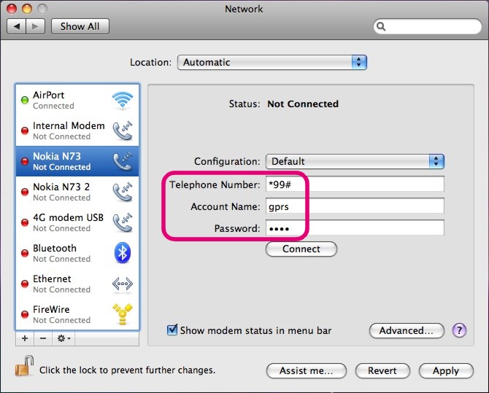
Task: Select the Nokia N73 service
Action: pos(77,161)
